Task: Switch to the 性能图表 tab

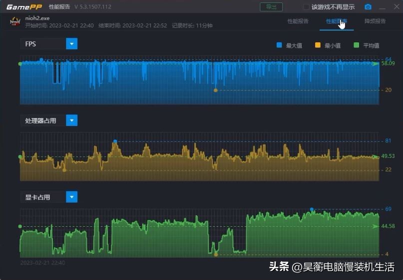Action: (x=337, y=21)
